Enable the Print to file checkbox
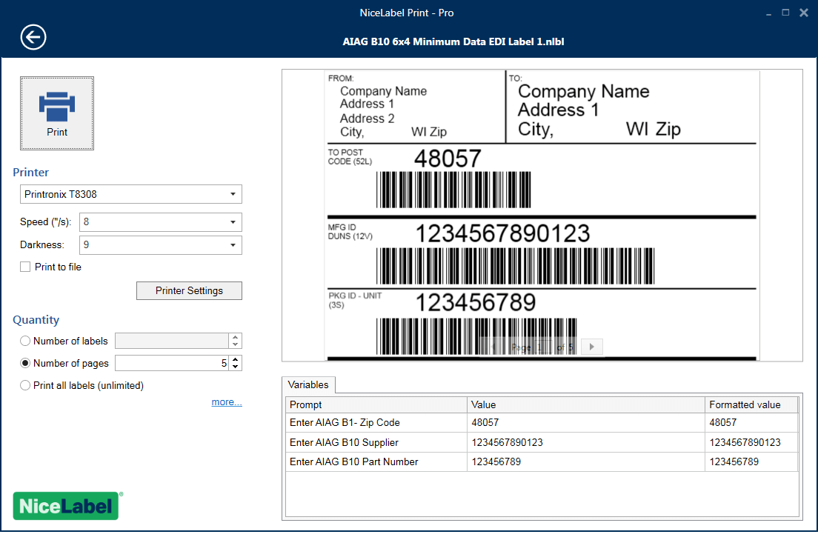The width and height of the screenshot is (818, 560). point(24,267)
